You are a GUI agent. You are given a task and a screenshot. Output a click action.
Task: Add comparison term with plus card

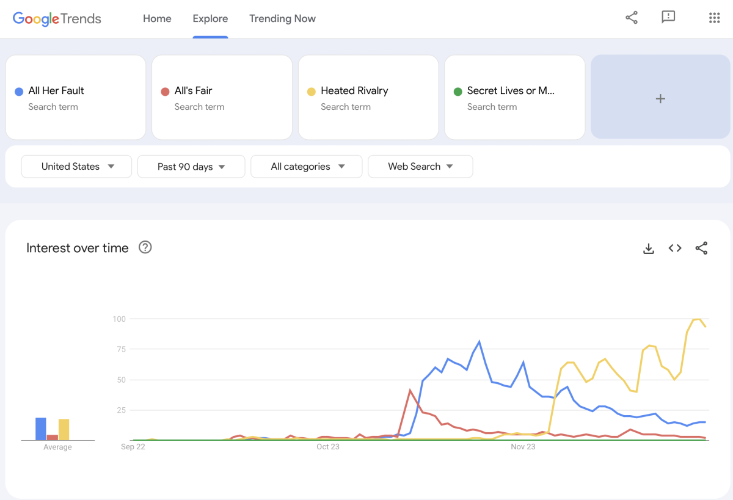pos(660,98)
